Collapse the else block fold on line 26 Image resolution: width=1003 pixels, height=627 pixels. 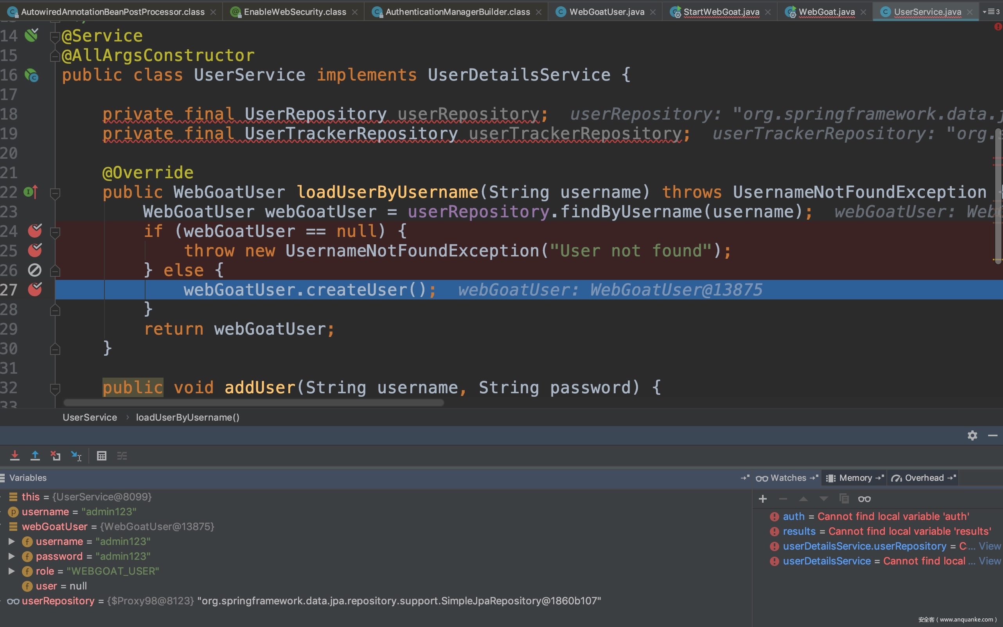point(55,271)
